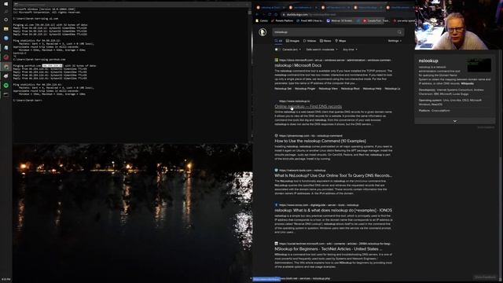503x283 pixels.
Task: Open What Is NsLookup Online Tool result
Action: coord(333,176)
